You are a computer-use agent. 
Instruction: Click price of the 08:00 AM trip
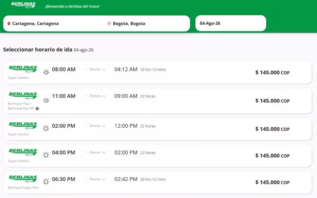pos(272,72)
